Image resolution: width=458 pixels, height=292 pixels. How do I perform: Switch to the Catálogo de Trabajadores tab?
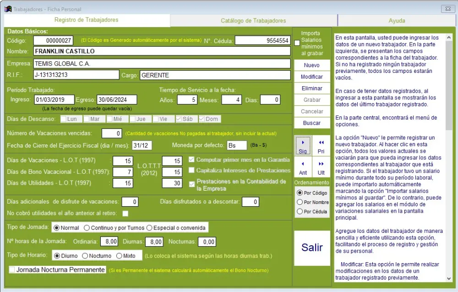point(254,20)
